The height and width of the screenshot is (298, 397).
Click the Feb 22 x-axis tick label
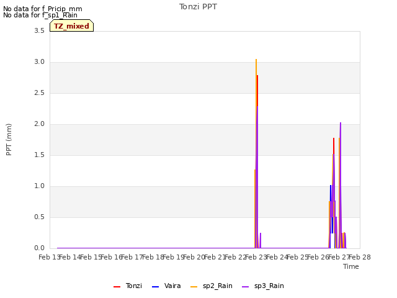236,258
